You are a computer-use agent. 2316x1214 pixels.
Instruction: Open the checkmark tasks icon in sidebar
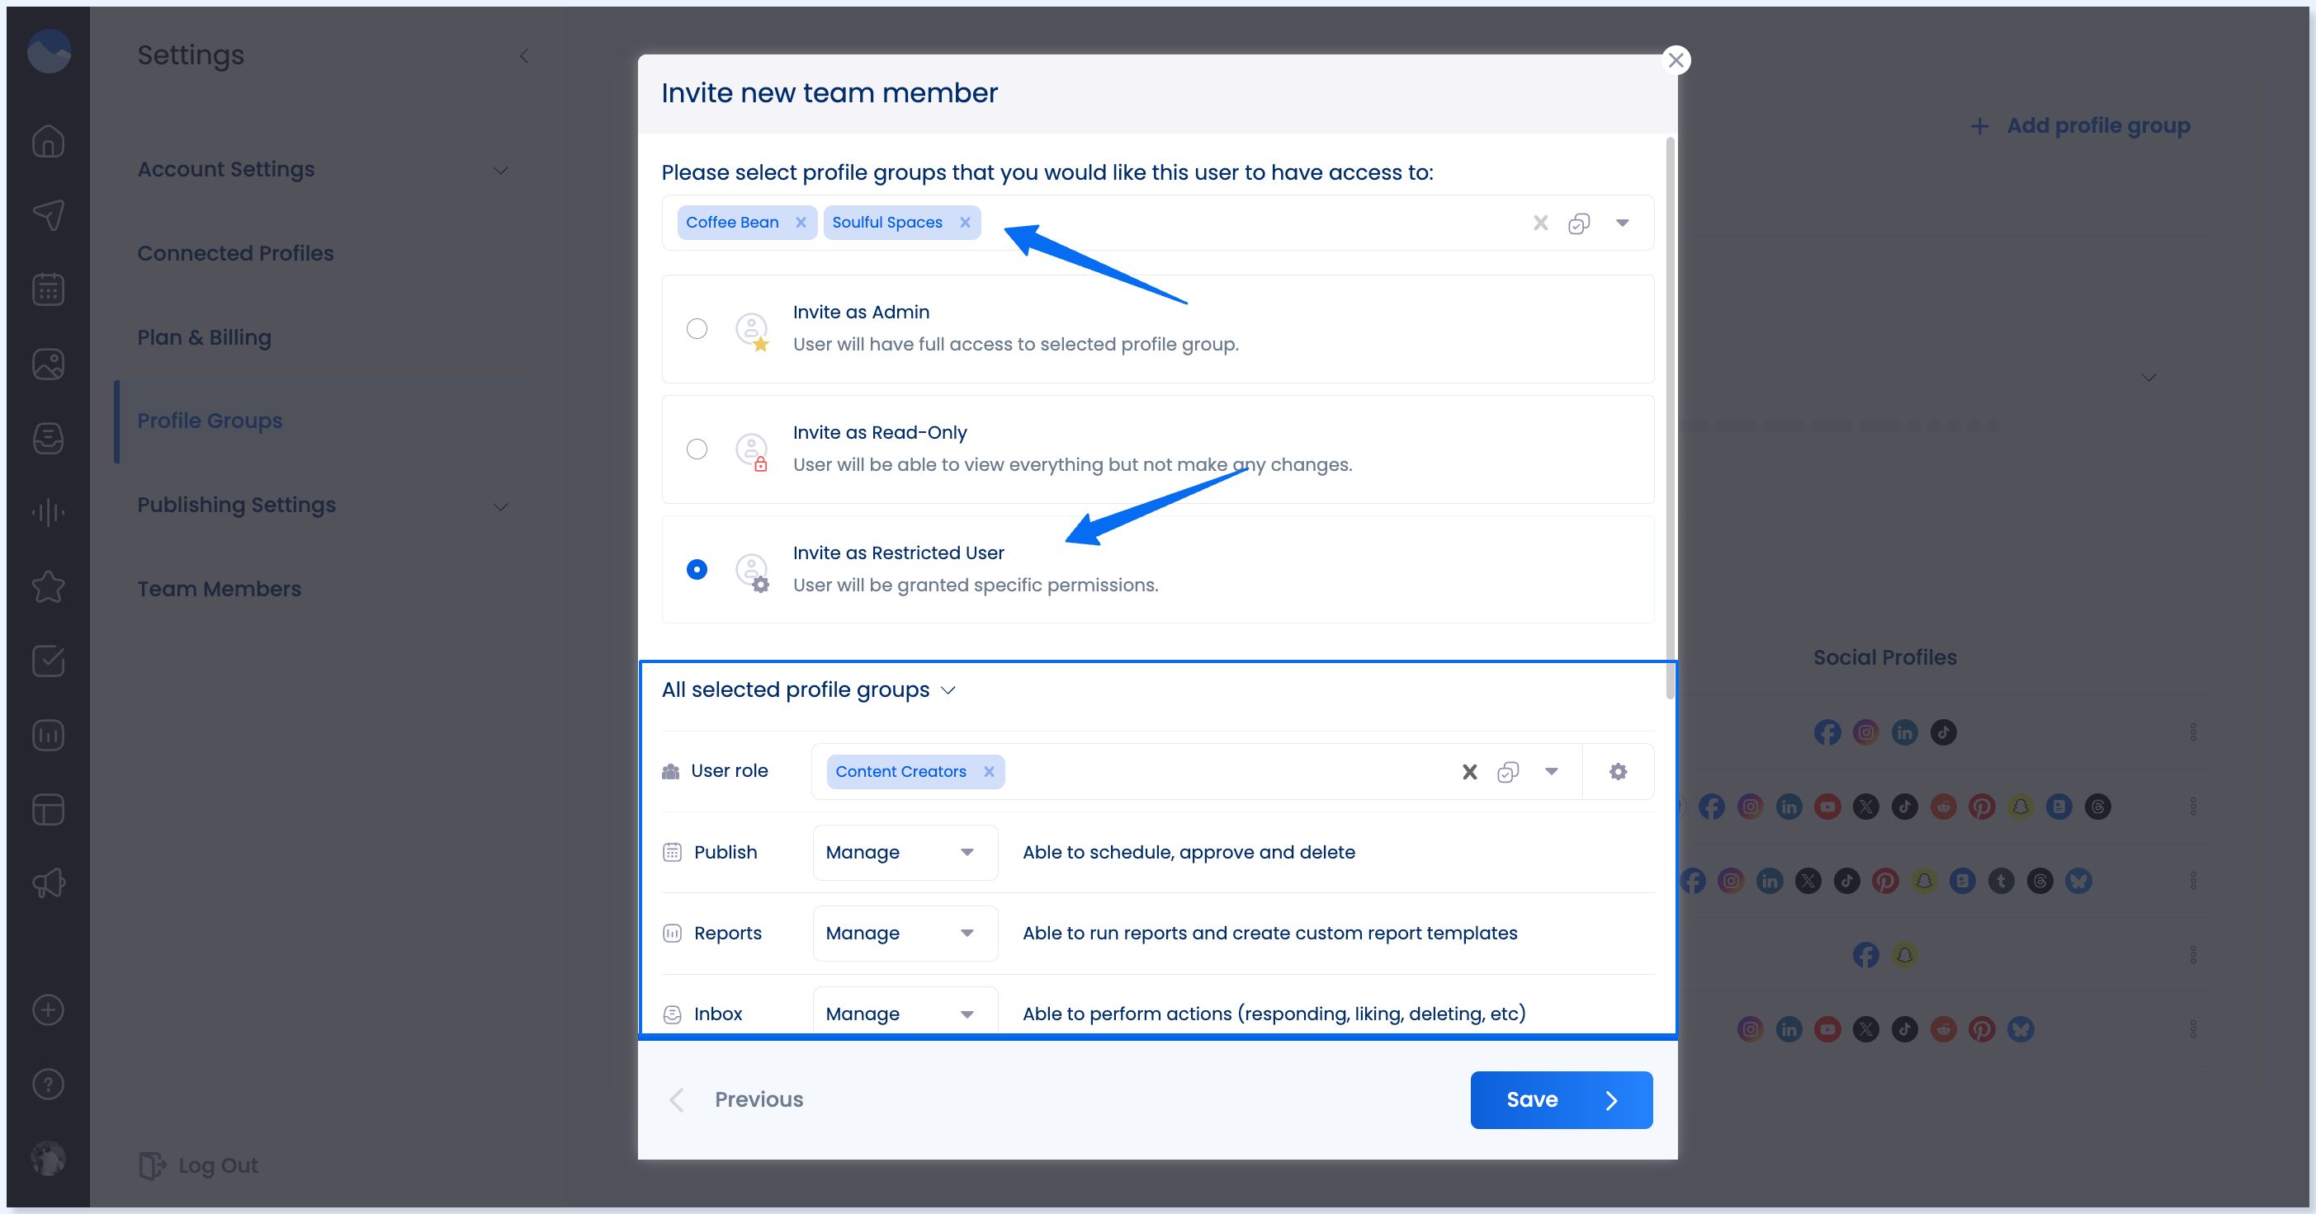click(49, 661)
